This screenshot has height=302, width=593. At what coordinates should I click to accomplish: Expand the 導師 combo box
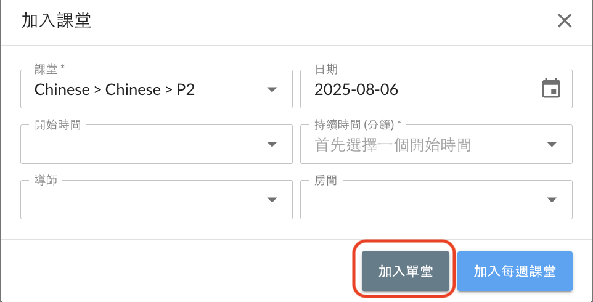coord(157,199)
